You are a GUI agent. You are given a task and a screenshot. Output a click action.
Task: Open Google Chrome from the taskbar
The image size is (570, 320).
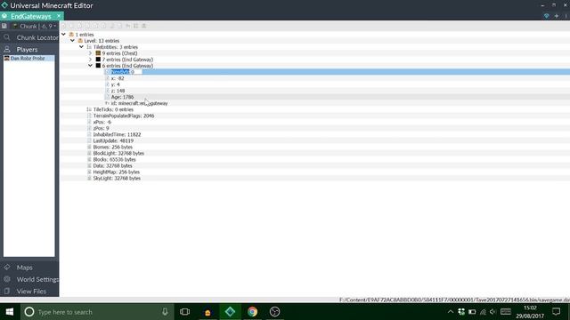pos(252,312)
